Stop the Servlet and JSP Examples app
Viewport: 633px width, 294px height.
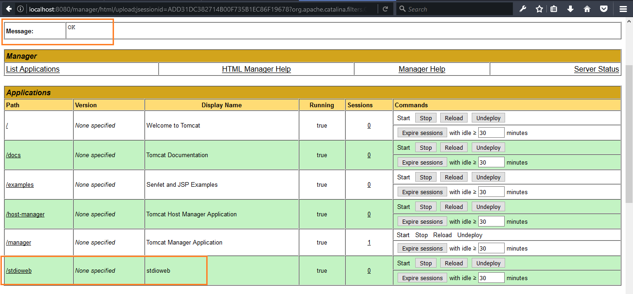pyautogui.click(x=426, y=177)
